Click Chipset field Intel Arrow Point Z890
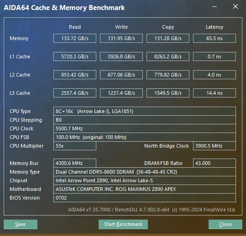This screenshot has height=236, width=246. (145, 180)
